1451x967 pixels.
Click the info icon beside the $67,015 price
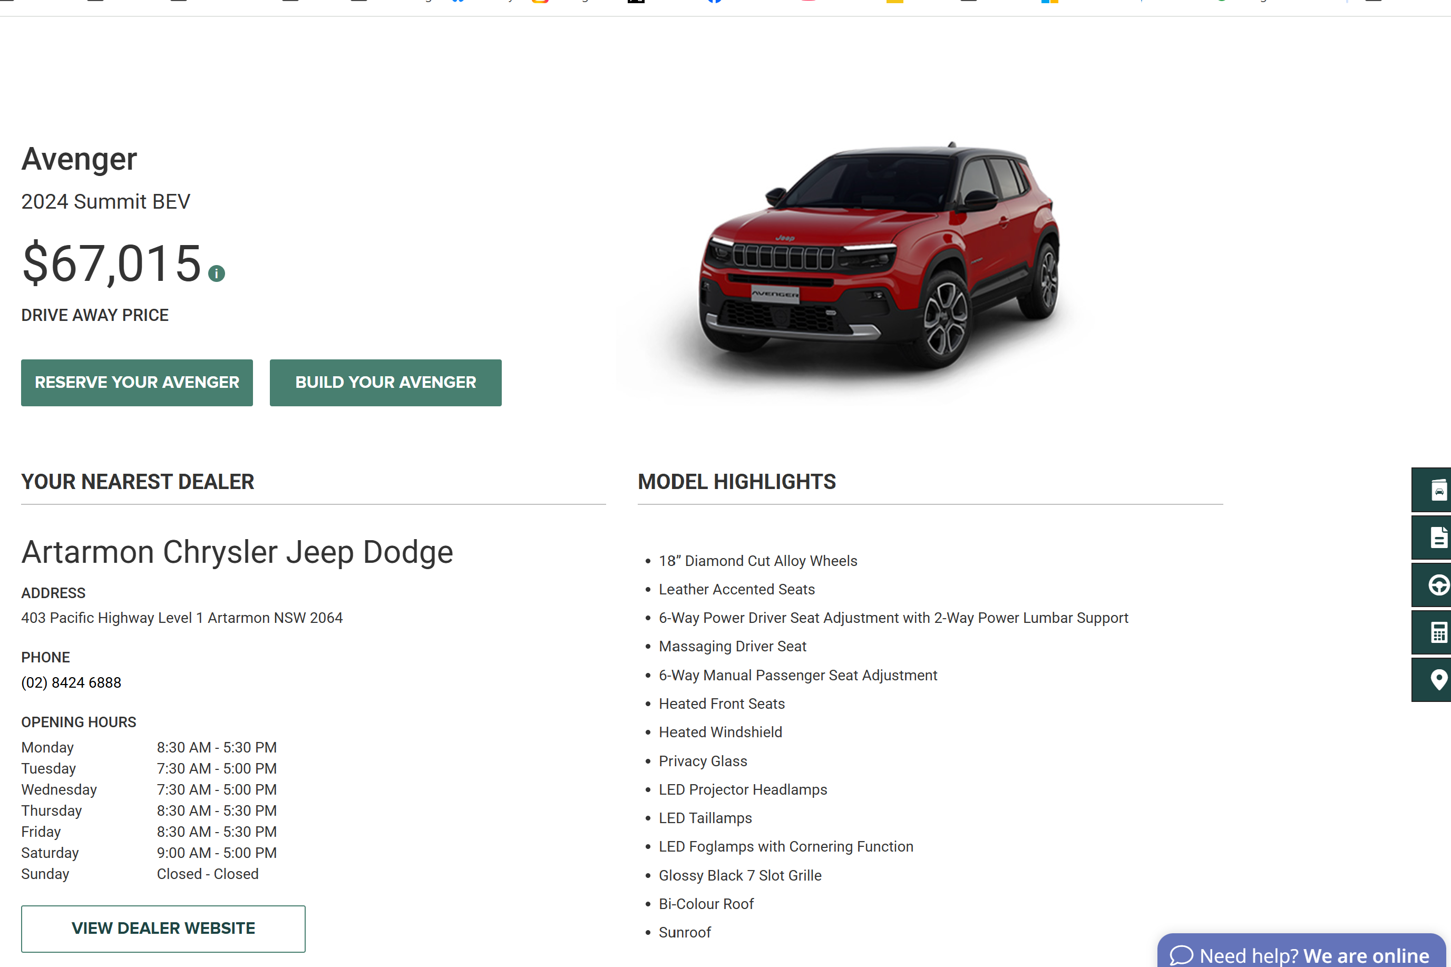click(x=217, y=273)
